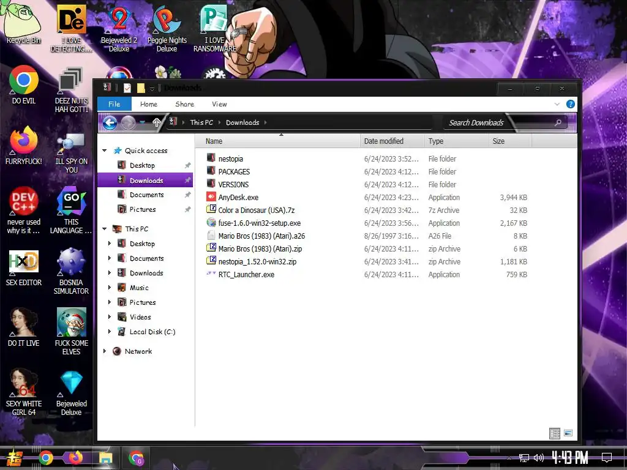Image resolution: width=627 pixels, height=470 pixels.
Task: Click the Forward arrow in Explorer
Action: pyautogui.click(x=128, y=122)
